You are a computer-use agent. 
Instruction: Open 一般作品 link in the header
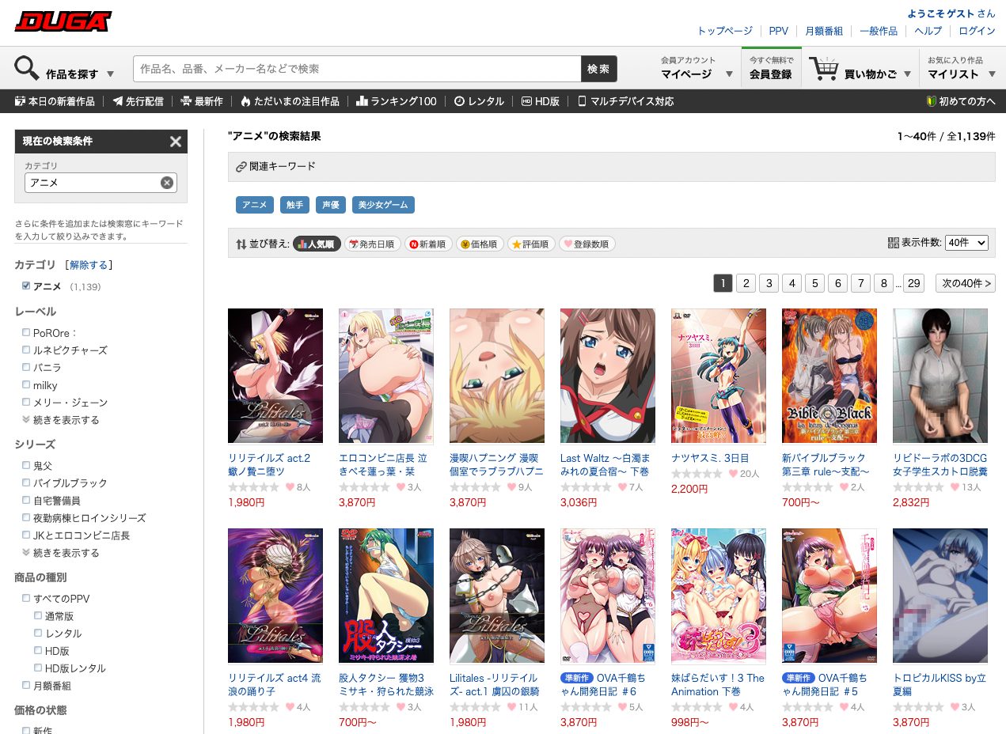(879, 31)
